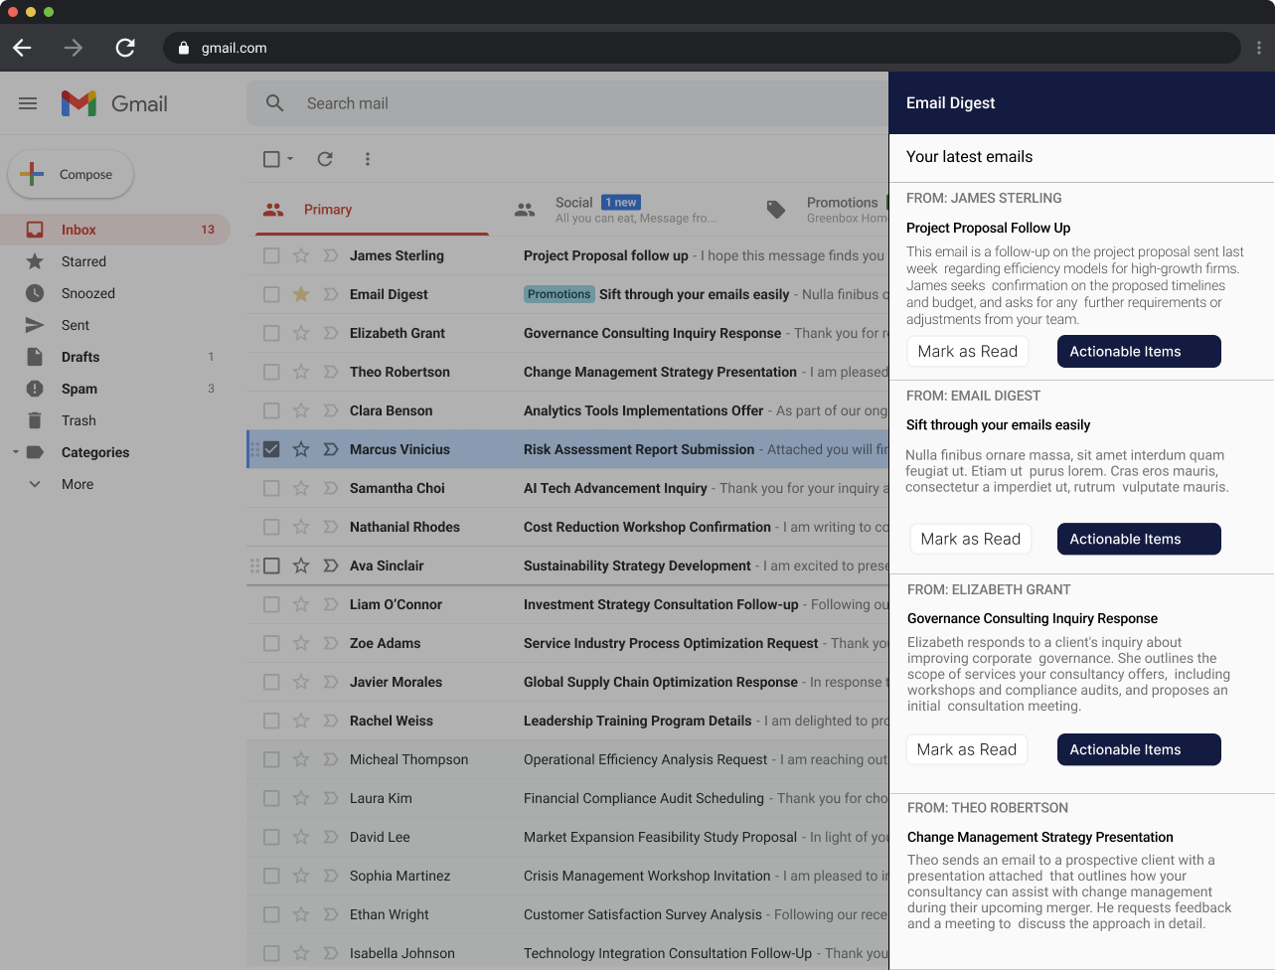Click the Compose button
The image size is (1275, 970).
[71, 174]
